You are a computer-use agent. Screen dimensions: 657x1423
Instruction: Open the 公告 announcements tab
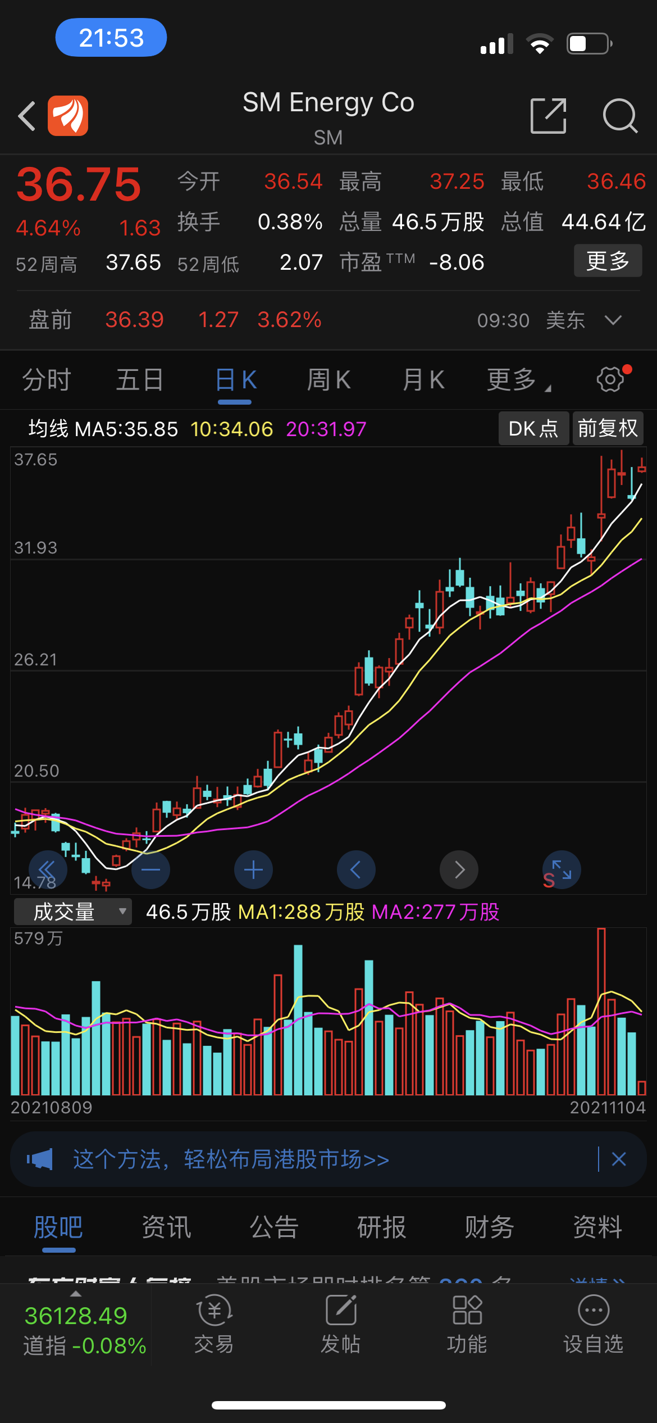[274, 1227]
